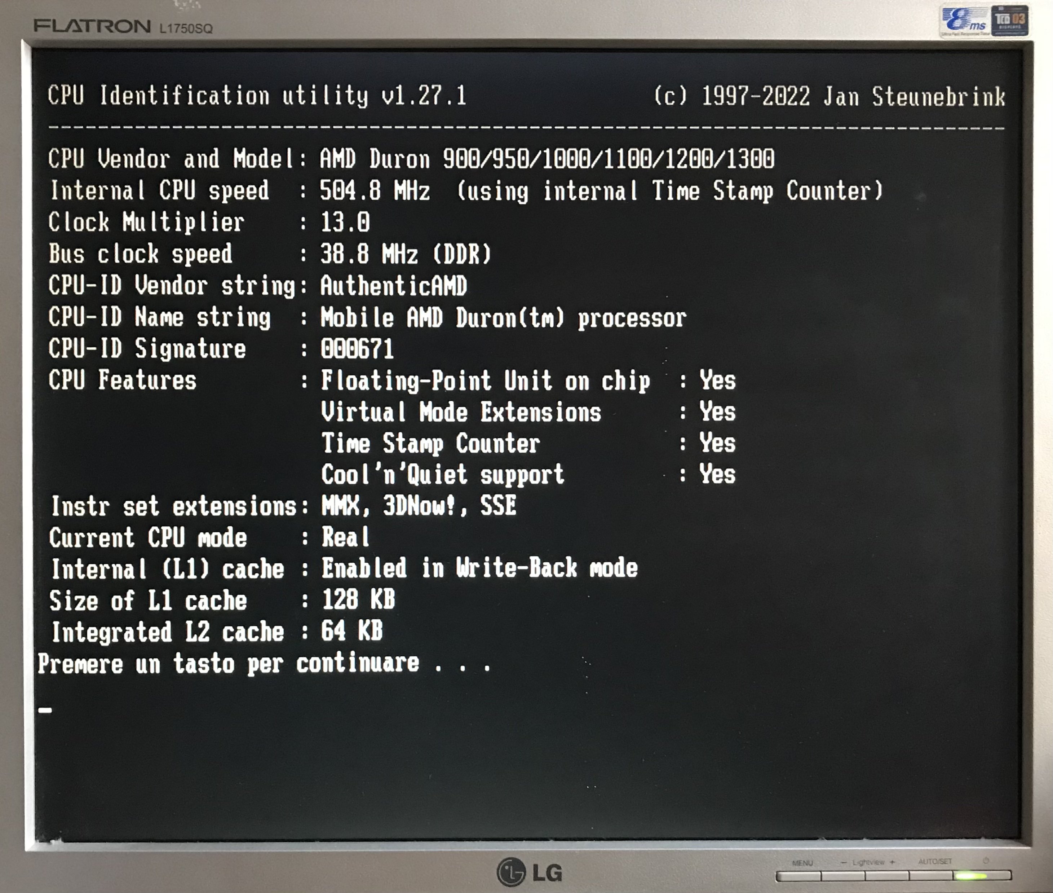
Task: Click the LG logo on the bezel
Action: [x=529, y=872]
